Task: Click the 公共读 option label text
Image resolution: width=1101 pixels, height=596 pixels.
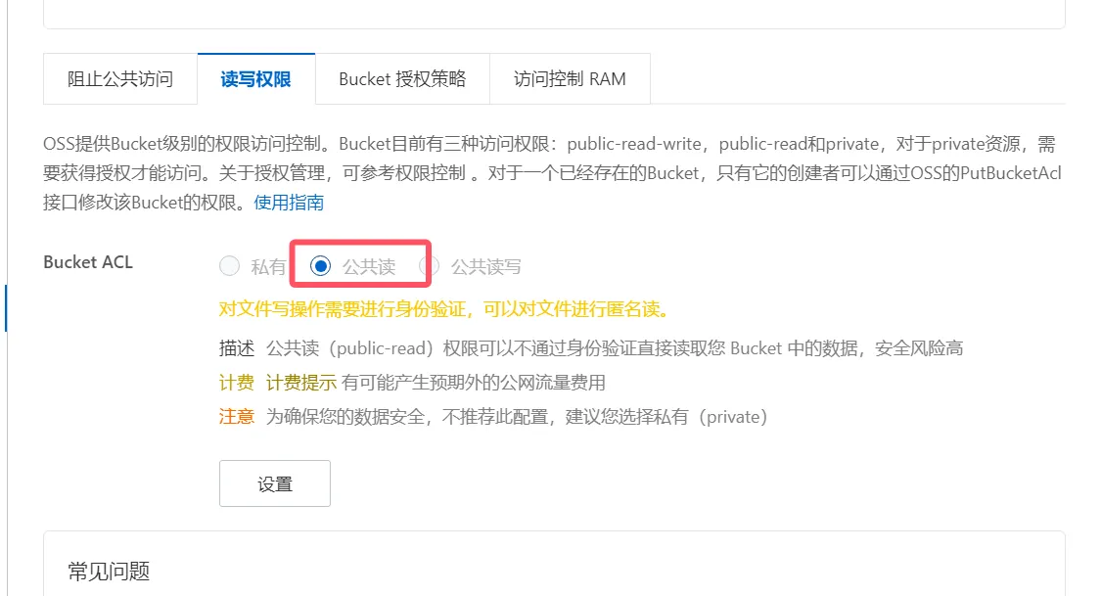Action: coord(369,267)
